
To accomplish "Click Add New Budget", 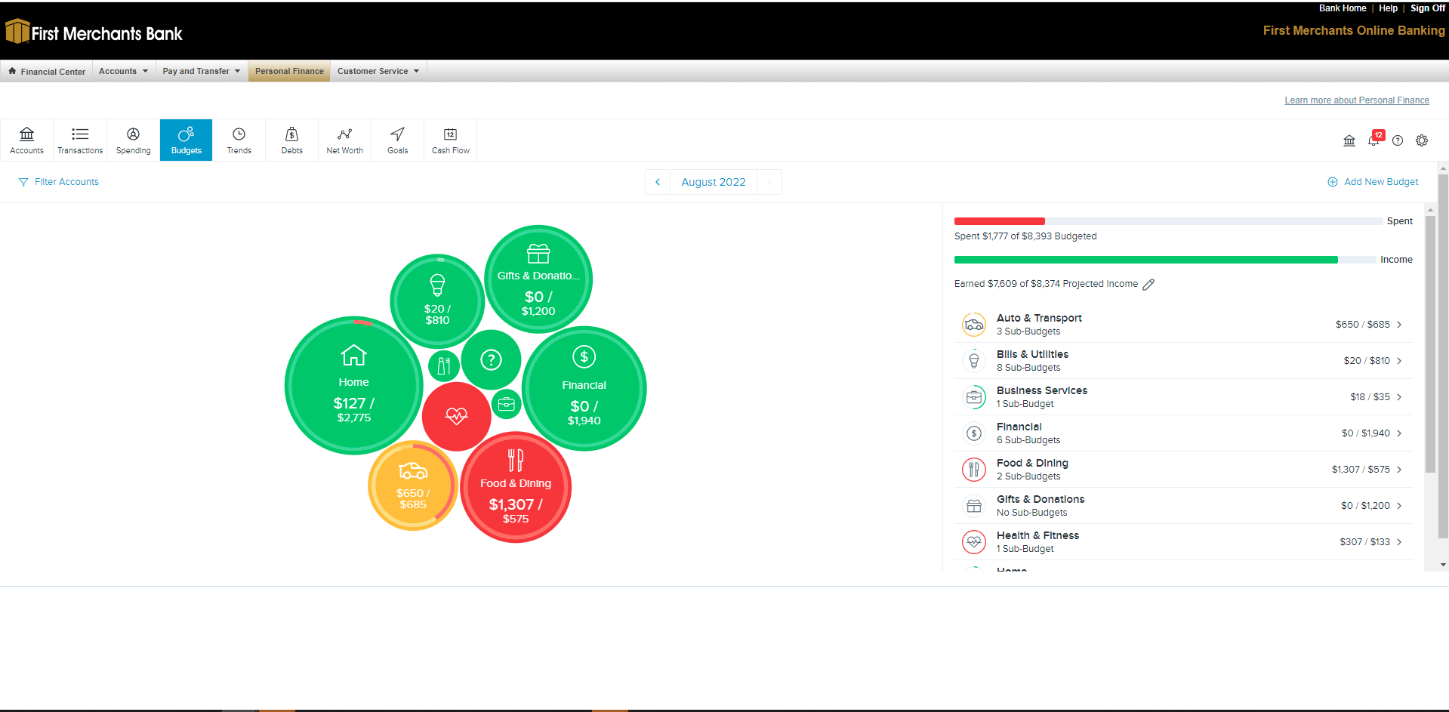I will (1373, 182).
